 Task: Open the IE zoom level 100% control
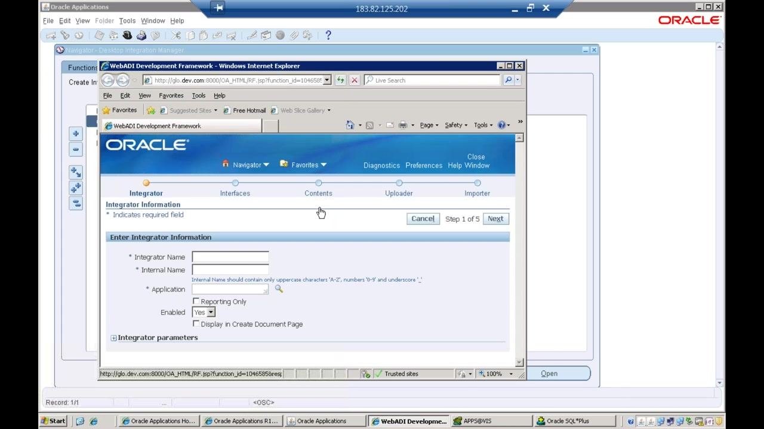(496, 374)
